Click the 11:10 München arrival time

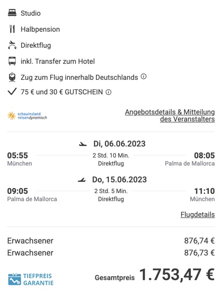[204, 191]
